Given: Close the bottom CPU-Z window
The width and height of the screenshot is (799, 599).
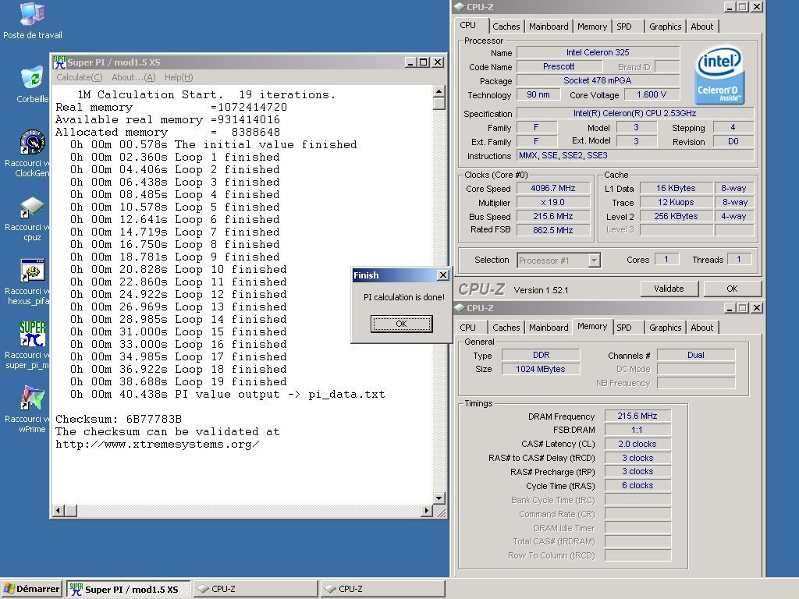Looking at the screenshot, I should [757, 307].
